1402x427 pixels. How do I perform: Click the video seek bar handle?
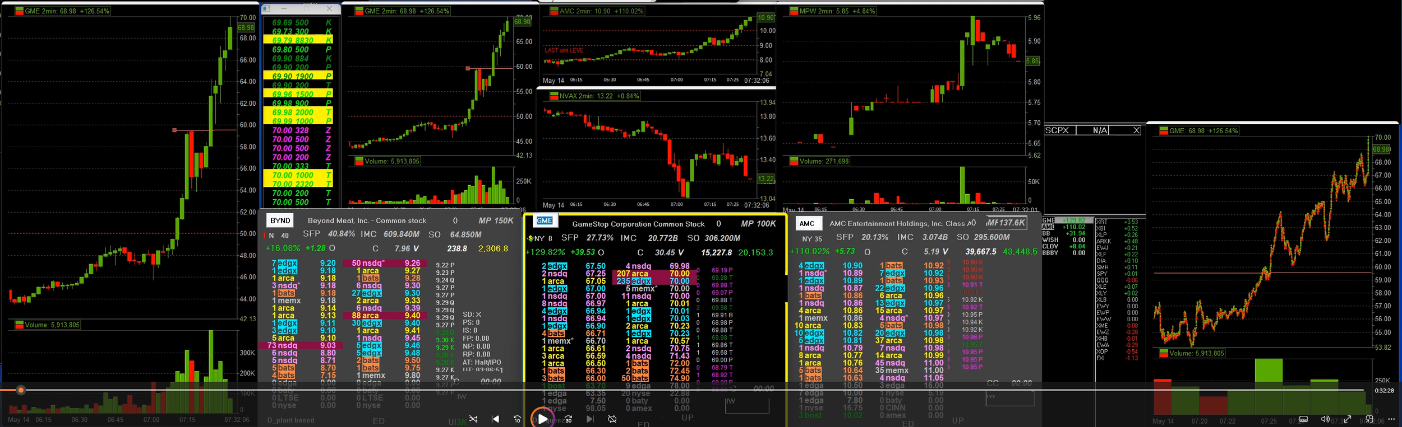[x=21, y=390]
